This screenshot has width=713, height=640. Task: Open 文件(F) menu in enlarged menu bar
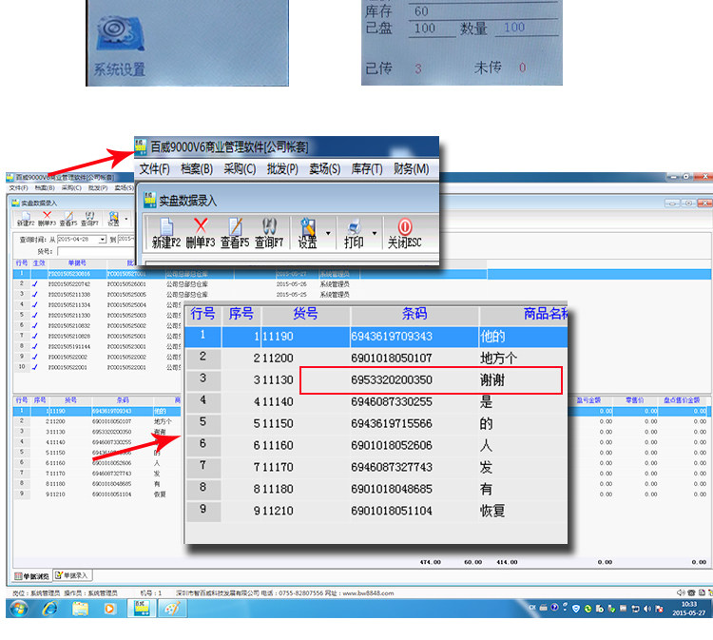point(155,169)
